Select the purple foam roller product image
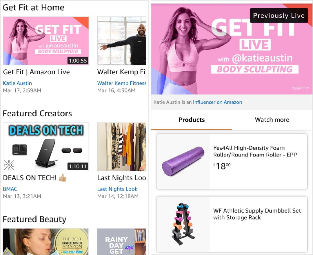Image resolution: width=313 pixels, height=255 pixels. tap(183, 162)
